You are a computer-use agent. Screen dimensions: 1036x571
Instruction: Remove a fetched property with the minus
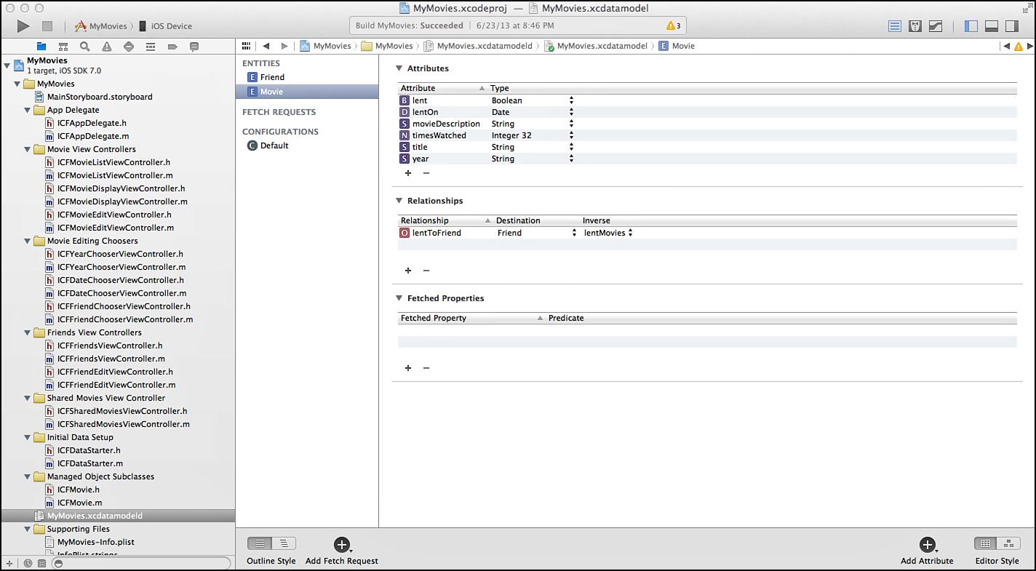point(426,368)
